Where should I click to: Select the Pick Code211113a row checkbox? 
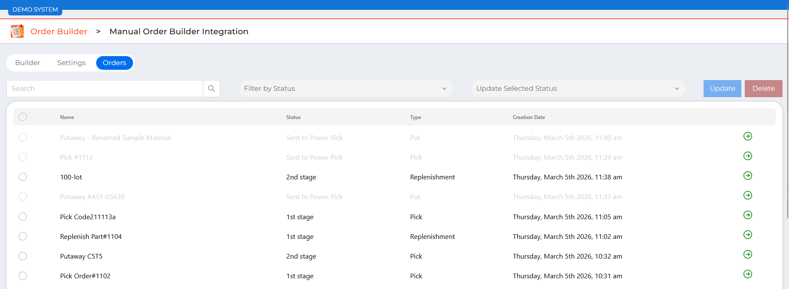coord(23,217)
